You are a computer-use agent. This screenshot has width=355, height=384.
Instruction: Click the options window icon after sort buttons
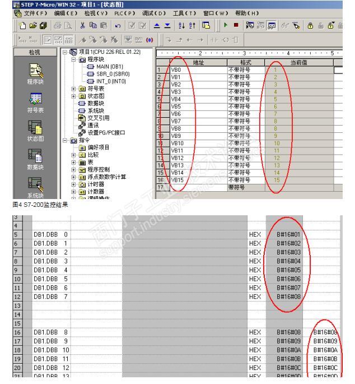click(x=206, y=25)
